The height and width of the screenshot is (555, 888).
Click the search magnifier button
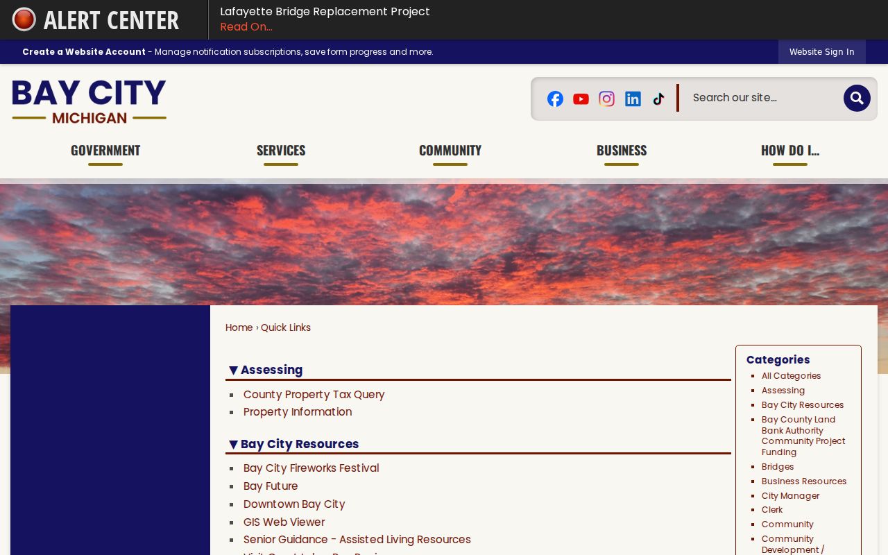tap(857, 98)
